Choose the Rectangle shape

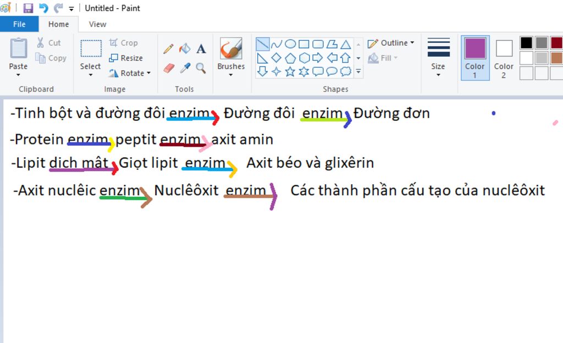(x=303, y=44)
